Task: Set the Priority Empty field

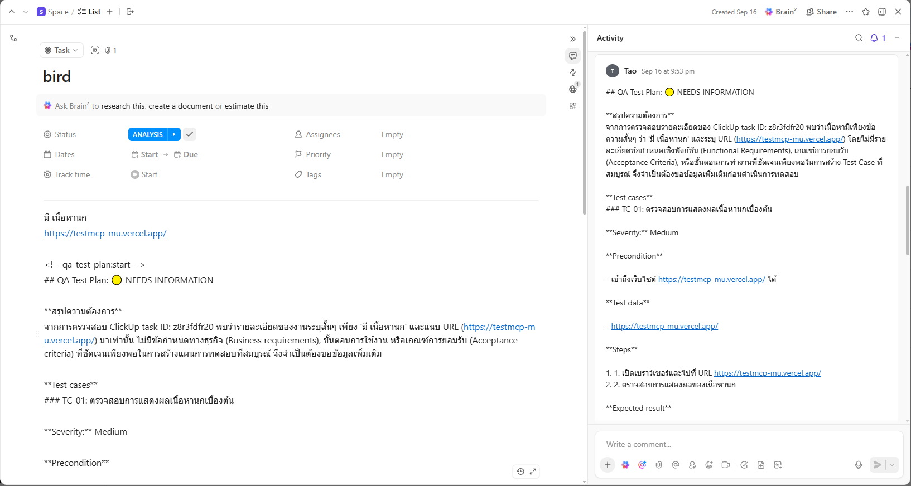Action: [x=392, y=154]
